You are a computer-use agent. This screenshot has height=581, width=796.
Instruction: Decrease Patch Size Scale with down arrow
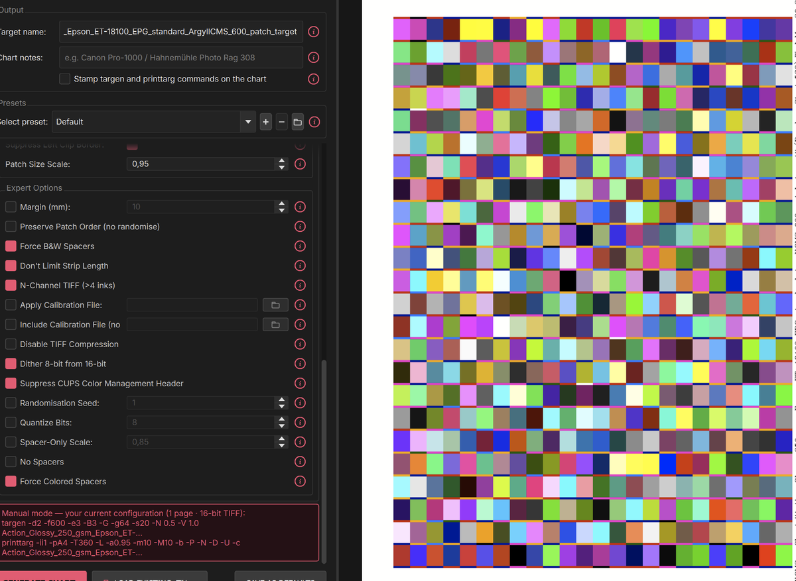[282, 167]
